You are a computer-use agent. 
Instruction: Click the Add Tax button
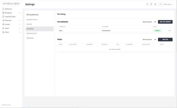coord(165,40)
